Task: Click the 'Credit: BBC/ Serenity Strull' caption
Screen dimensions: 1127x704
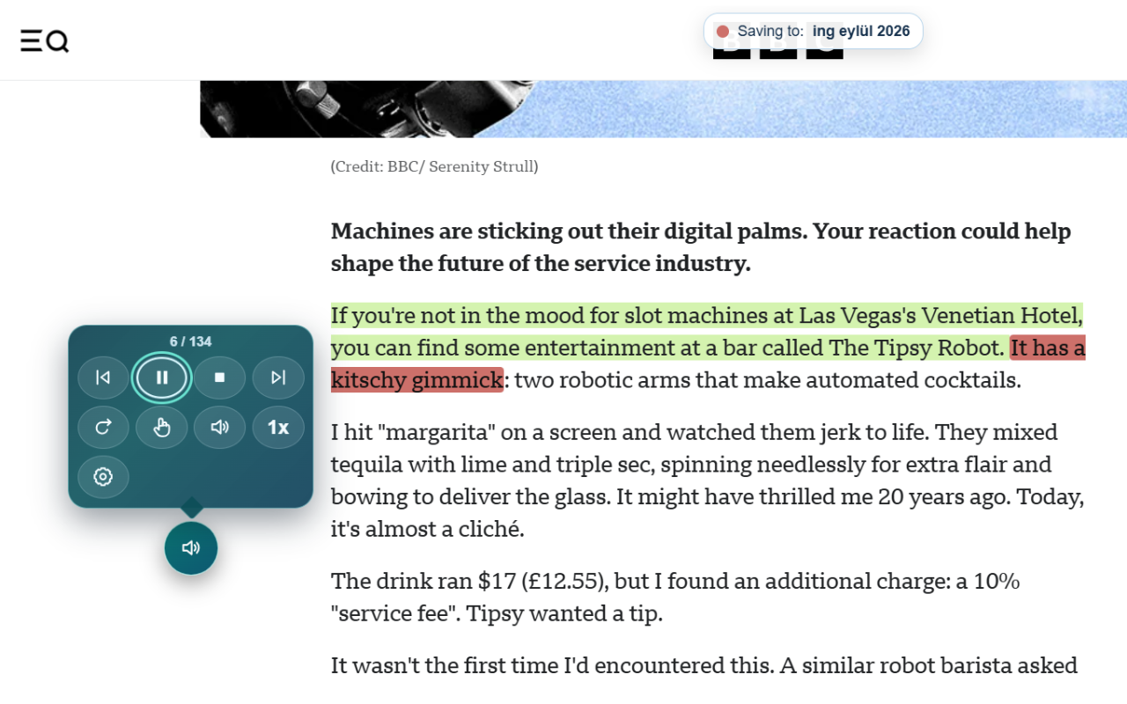Action: [x=434, y=166]
